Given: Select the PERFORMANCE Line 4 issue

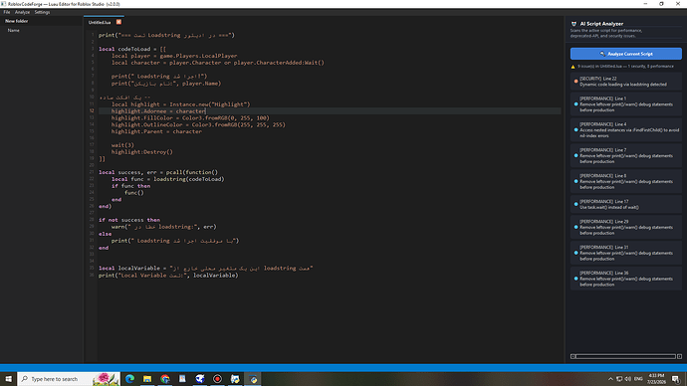Looking at the screenshot, I should point(625,130).
